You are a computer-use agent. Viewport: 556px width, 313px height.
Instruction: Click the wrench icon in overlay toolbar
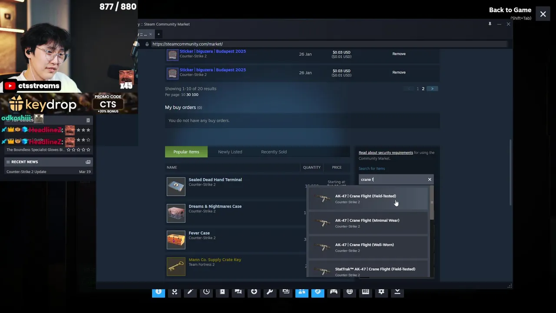pos(270,292)
